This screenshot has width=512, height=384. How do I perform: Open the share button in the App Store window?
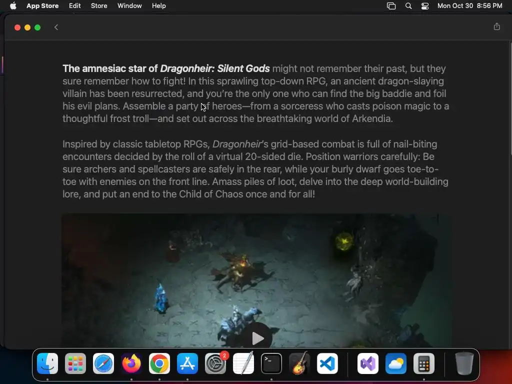pos(496,27)
